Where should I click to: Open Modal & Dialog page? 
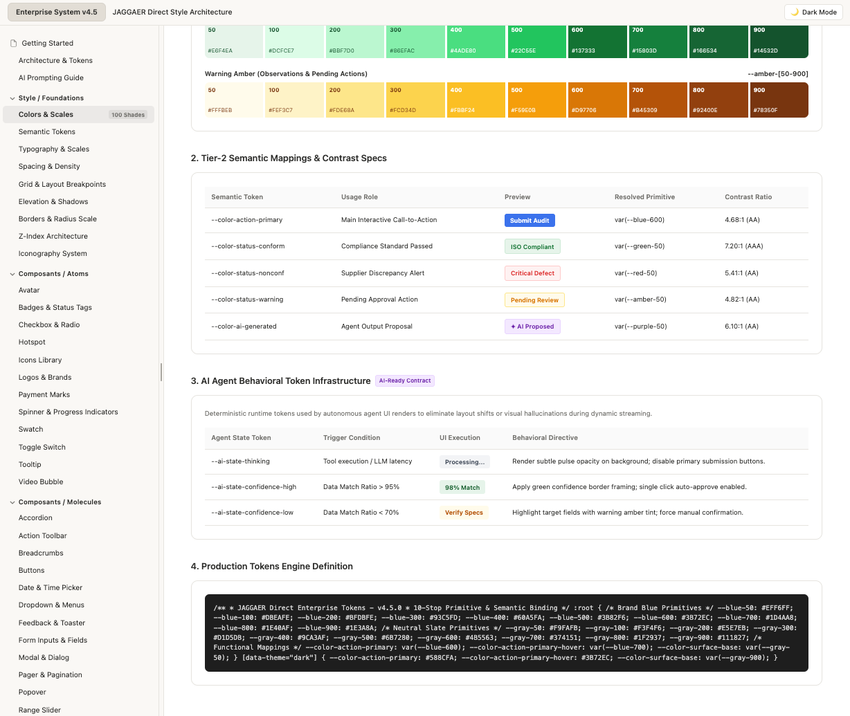(x=44, y=657)
